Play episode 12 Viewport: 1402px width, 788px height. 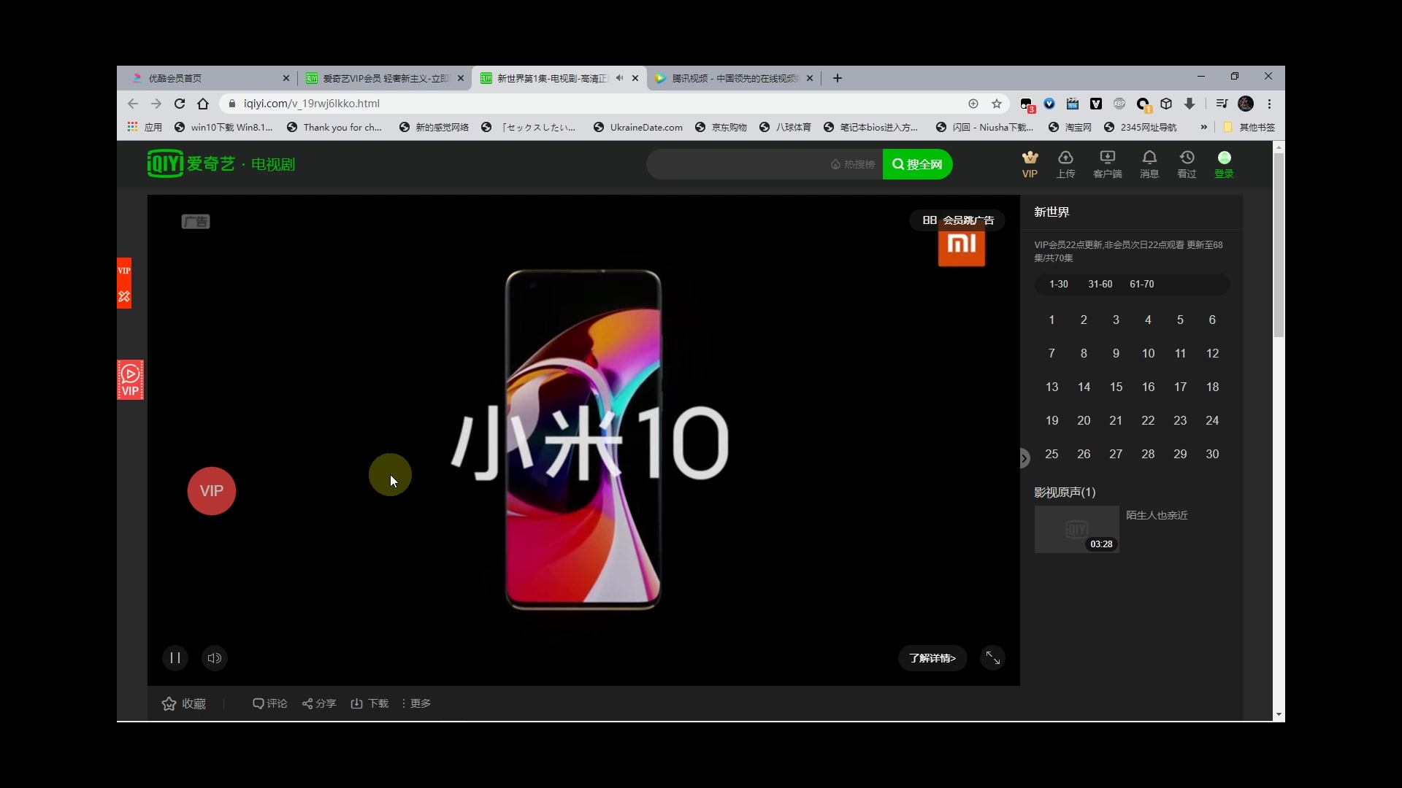(x=1212, y=353)
